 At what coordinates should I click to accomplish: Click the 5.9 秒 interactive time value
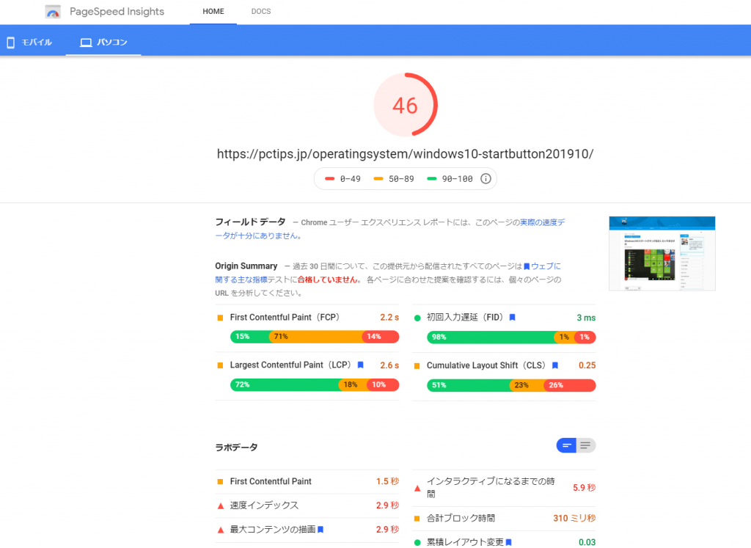585,488
